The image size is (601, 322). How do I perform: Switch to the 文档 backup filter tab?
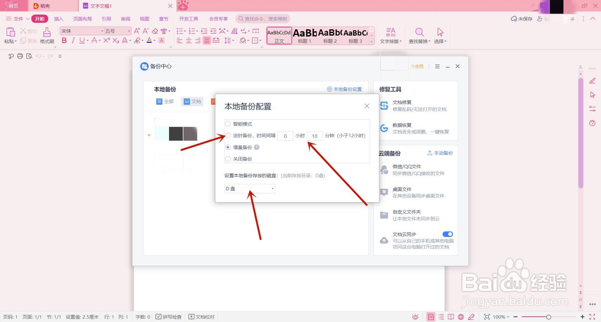pos(192,101)
